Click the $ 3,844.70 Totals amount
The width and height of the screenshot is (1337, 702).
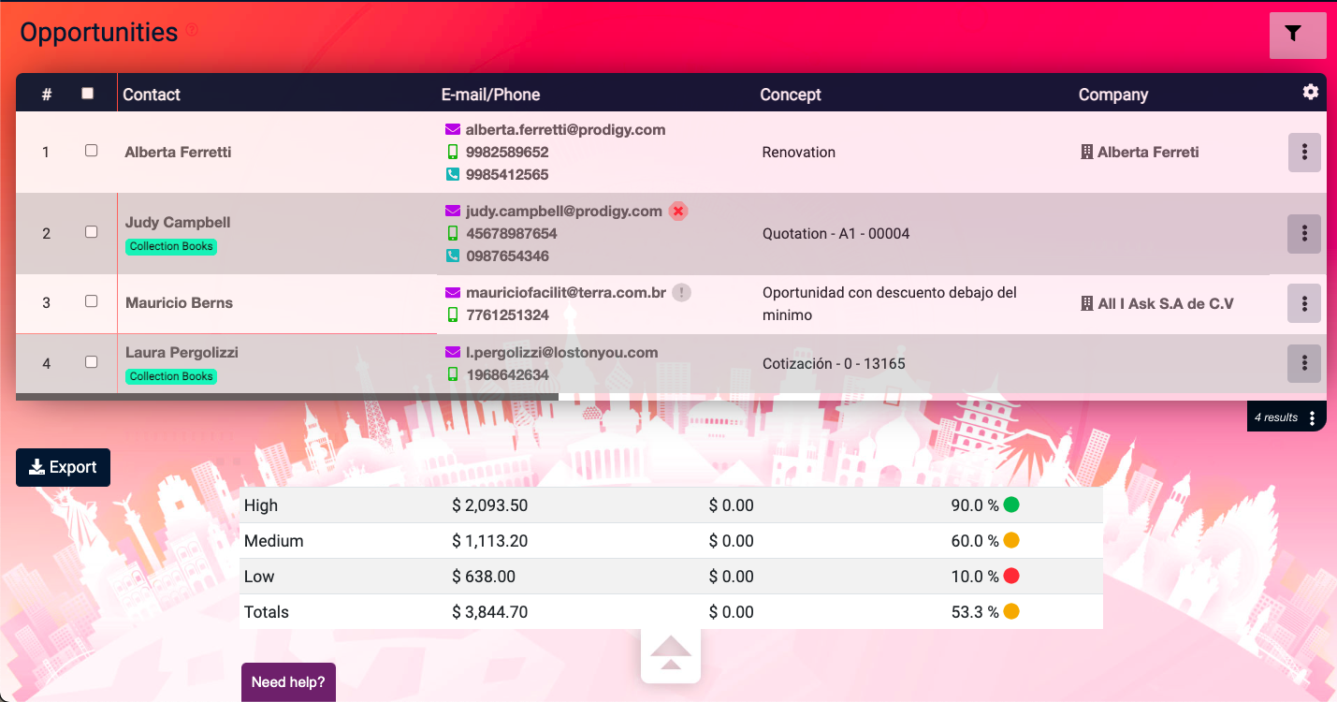(489, 612)
